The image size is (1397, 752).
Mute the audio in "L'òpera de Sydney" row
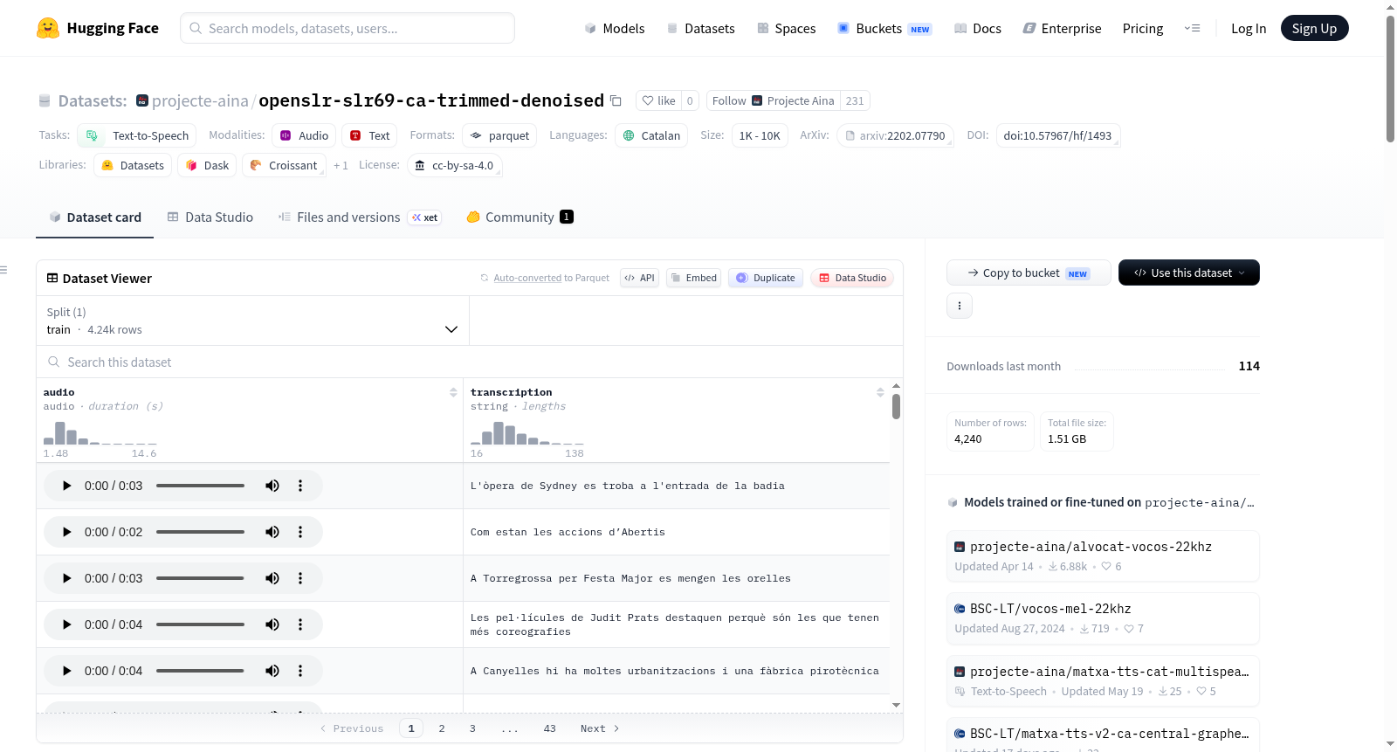tap(272, 486)
